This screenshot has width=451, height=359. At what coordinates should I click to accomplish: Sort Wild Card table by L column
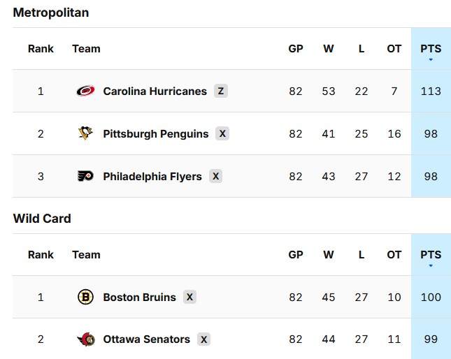click(x=361, y=255)
